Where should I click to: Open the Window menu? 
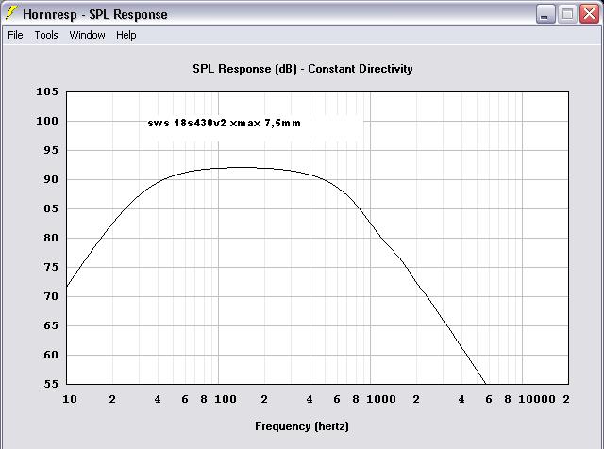[87, 35]
